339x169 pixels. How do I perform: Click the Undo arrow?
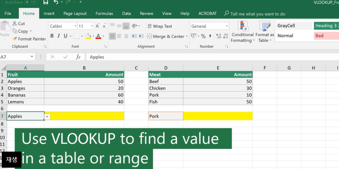pos(56,2)
